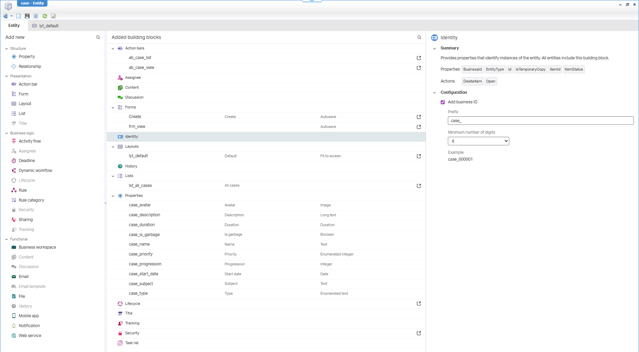The width and height of the screenshot is (639, 352).
Task: Open the Minimum number of digits dropdown
Action: pos(478,141)
